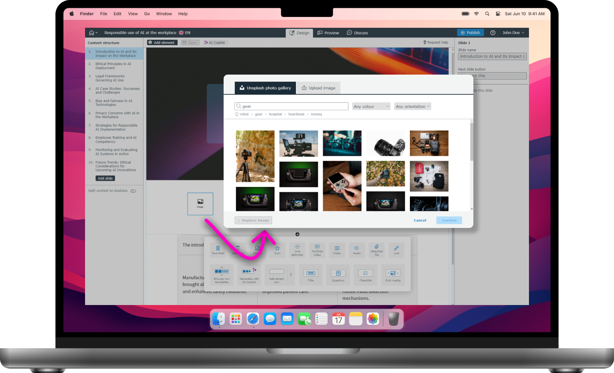Click the Slide name input field
Screen dimensions: 614x373
[x=492, y=56]
